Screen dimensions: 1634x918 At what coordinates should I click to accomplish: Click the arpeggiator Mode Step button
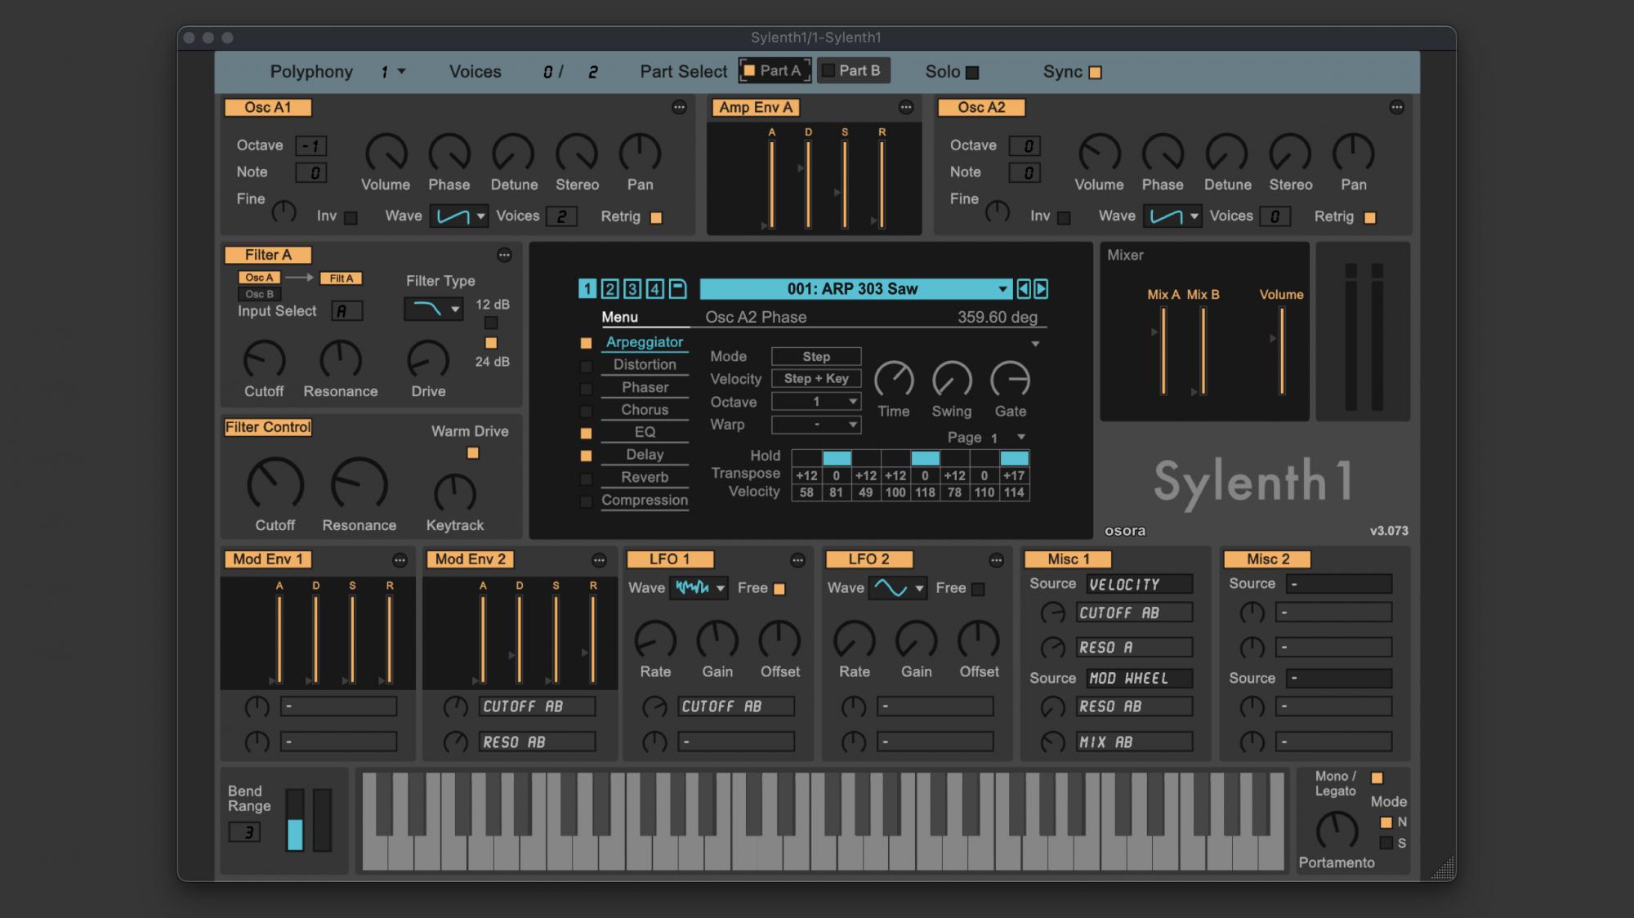tap(816, 356)
